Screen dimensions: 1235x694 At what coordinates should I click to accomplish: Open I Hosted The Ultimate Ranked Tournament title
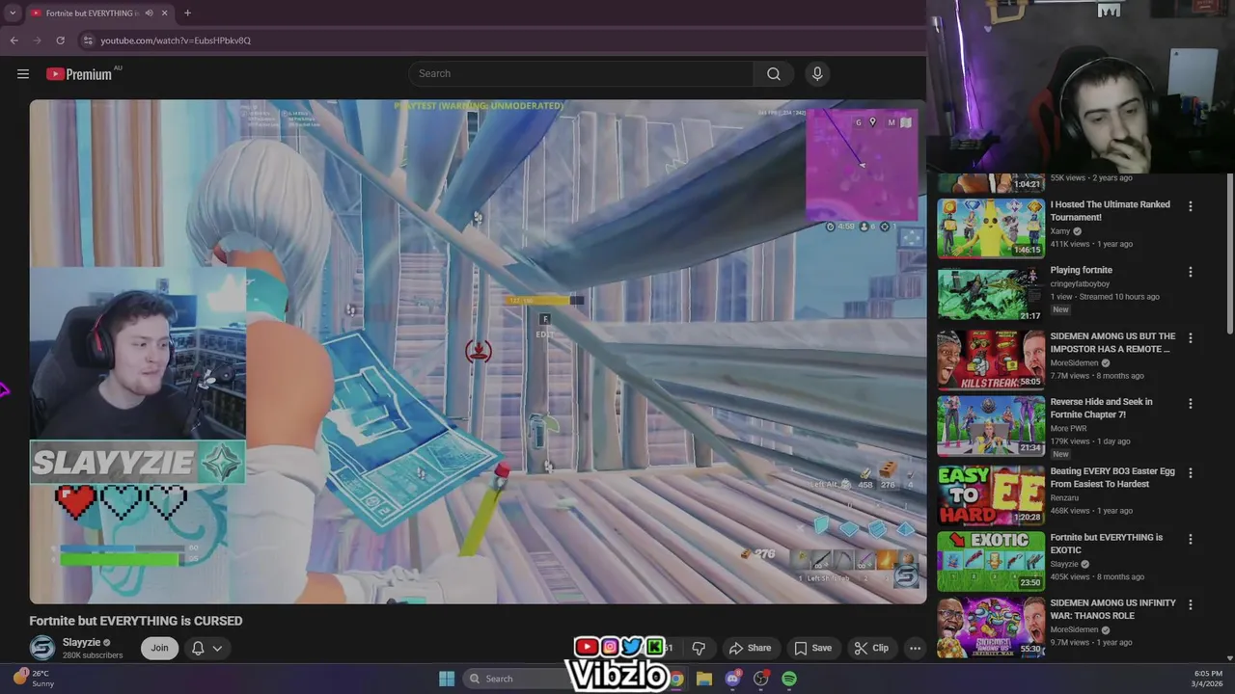tap(1110, 211)
